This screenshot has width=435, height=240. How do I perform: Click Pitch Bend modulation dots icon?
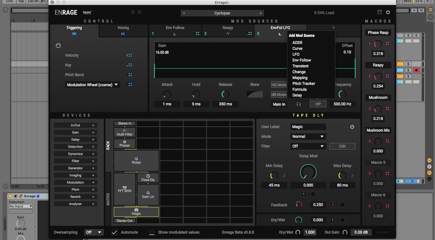point(130,75)
